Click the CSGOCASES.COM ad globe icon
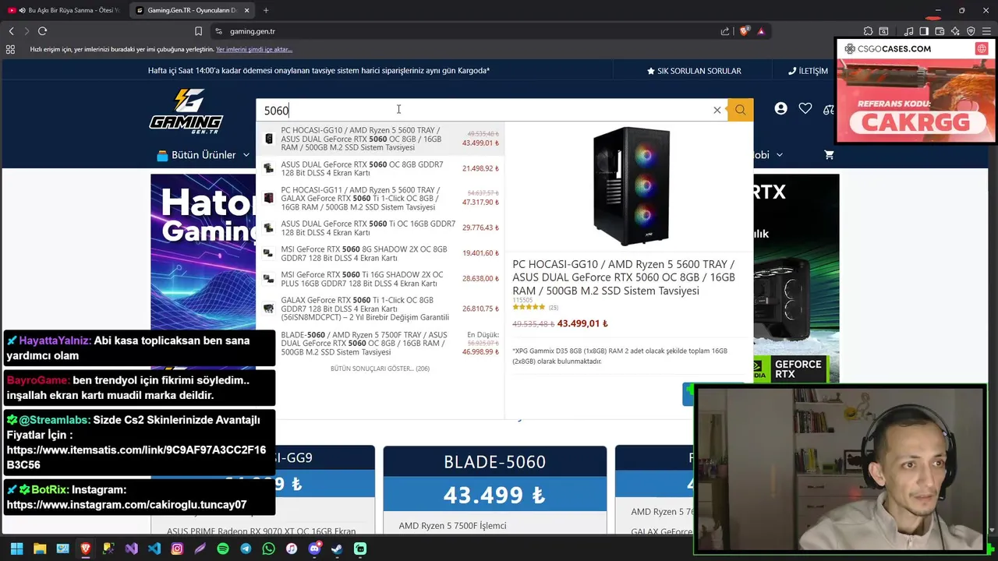Viewport: 998px width, 561px height. point(982,48)
